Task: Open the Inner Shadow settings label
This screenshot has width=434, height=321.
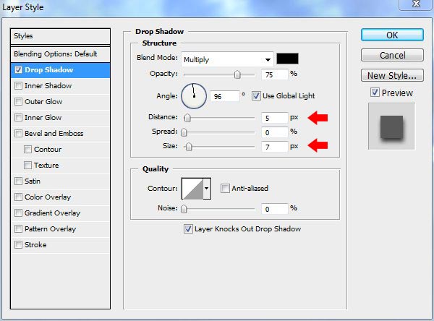Action: coord(48,86)
